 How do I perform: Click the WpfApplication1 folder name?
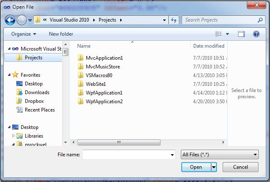tap(104, 93)
